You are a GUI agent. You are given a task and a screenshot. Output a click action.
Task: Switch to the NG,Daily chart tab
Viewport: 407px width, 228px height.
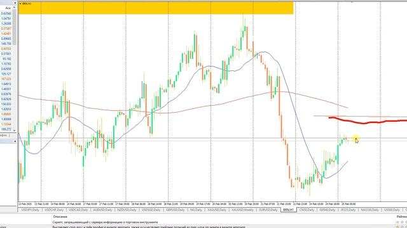click(196, 210)
